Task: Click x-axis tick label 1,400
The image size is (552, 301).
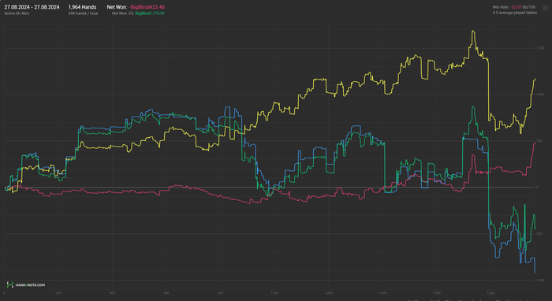Action: point(382,293)
